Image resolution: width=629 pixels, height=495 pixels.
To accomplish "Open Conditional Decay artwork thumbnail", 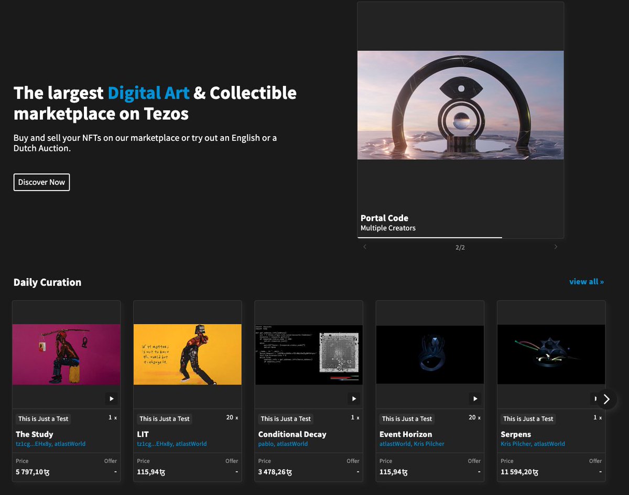I will tap(309, 355).
